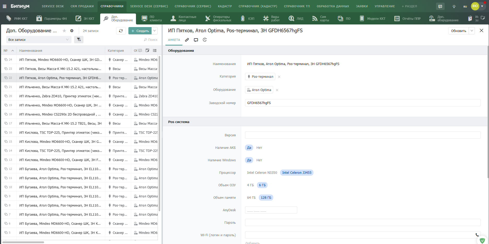This screenshot has width=489, height=244.
Task: Open the Отчёты ППР section
Action: coord(407,18)
